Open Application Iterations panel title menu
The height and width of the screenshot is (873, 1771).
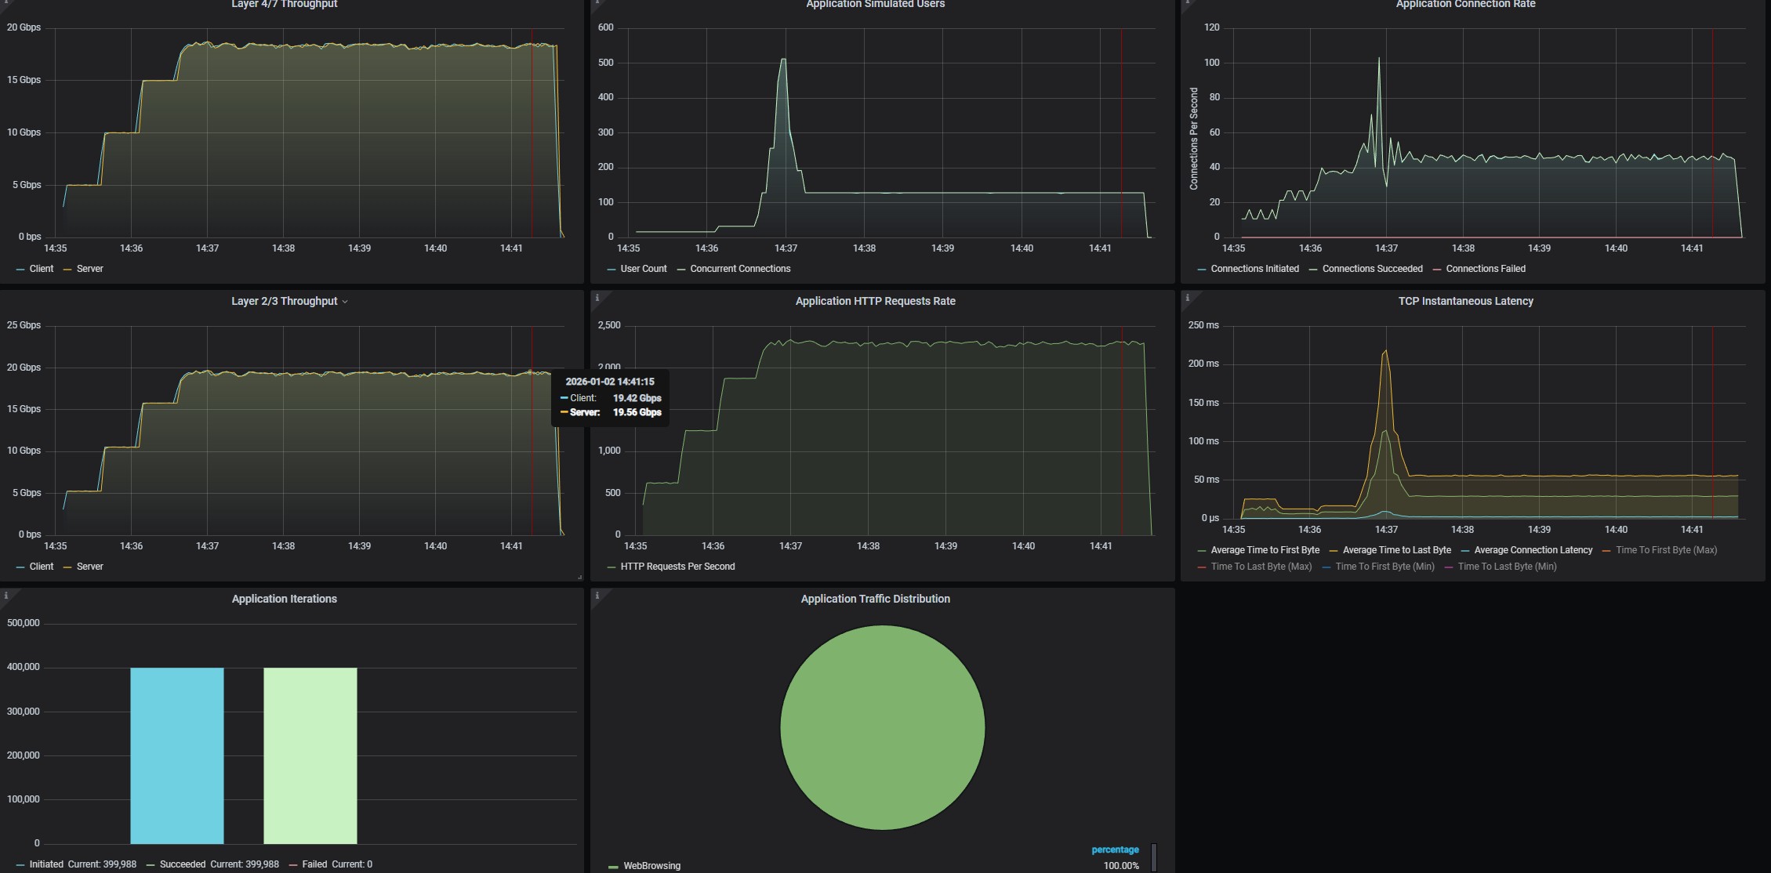tap(284, 599)
